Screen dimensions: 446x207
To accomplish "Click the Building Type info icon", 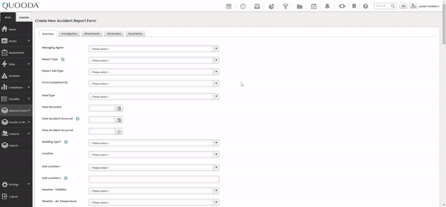I will tap(66, 142).
